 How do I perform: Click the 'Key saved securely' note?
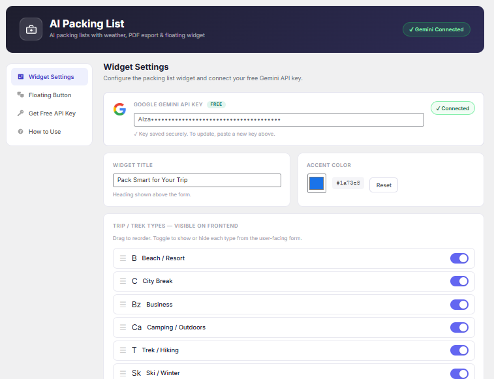point(204,134)
